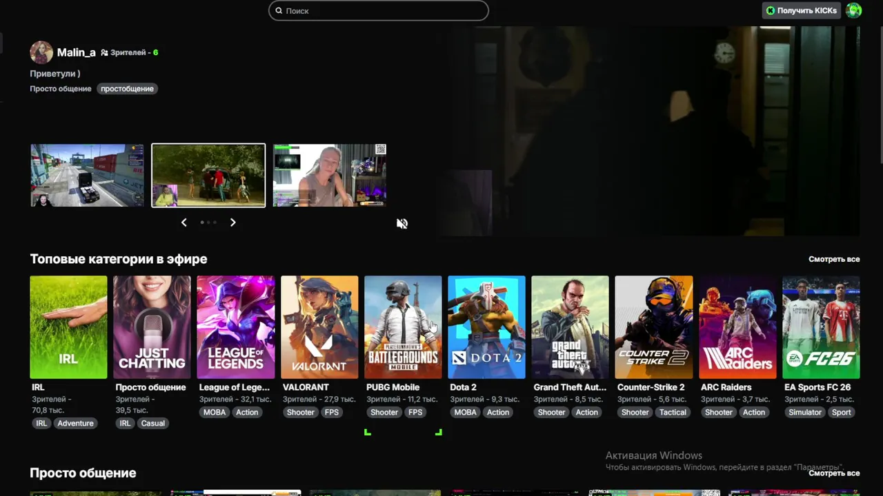Open the user avatar menu, top right

pyautogui.click(x=854, y=10)
